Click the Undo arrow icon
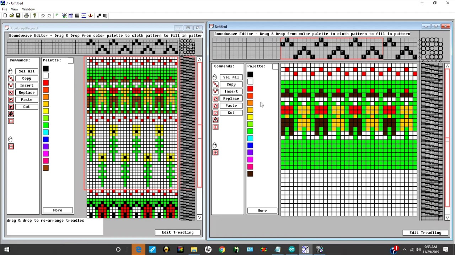455x255 pixels. point(43,16)
